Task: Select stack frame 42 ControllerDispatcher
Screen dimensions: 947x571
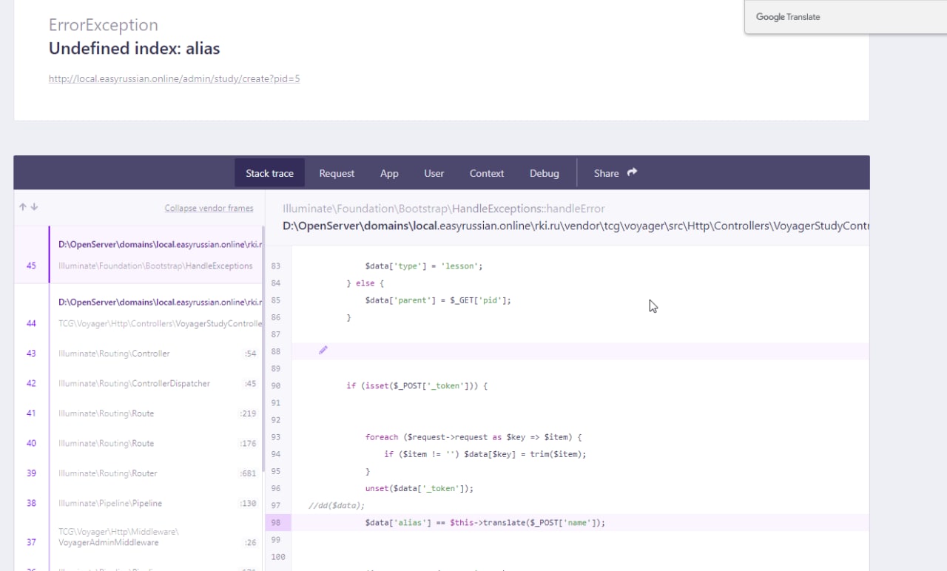Action: click(138, 383)
